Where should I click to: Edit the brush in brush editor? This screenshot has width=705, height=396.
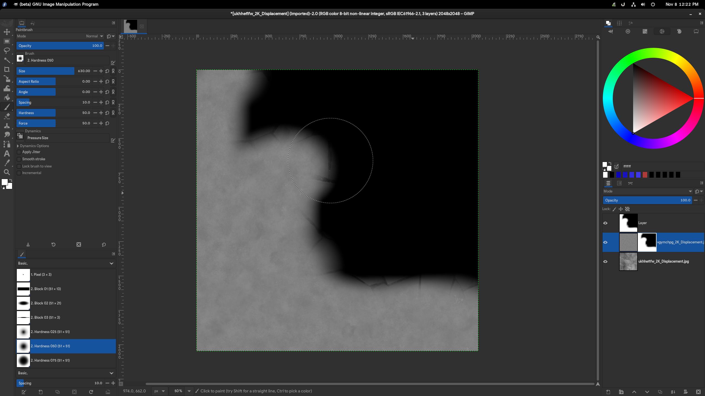click(x=24, y=392)
